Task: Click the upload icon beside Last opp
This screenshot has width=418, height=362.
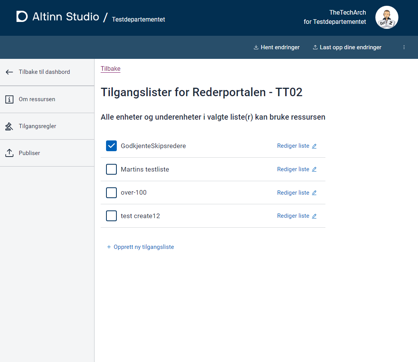Action: coord(315,47)
